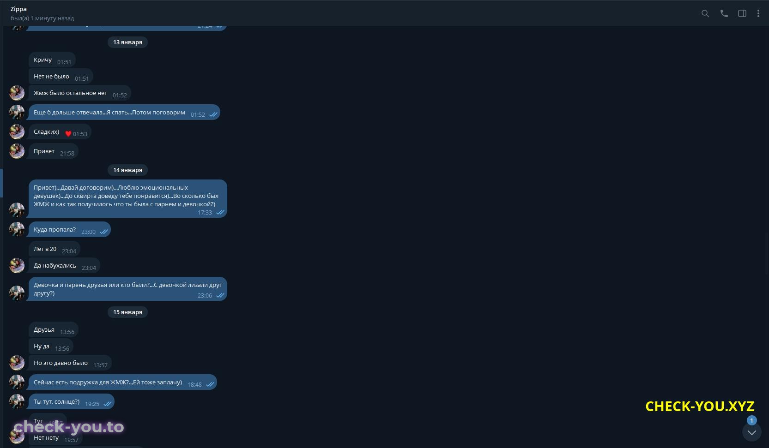Jump to latest message with the down arrow button
Image resolution: width=769 pixels, height=448 pixels.
(x=751, y=432)
